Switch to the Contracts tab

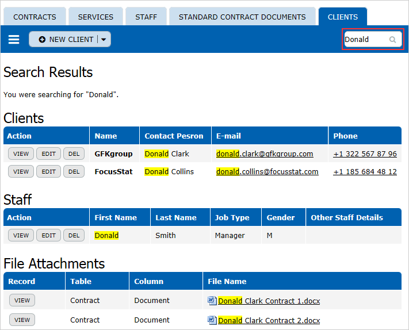coord(35,17)
